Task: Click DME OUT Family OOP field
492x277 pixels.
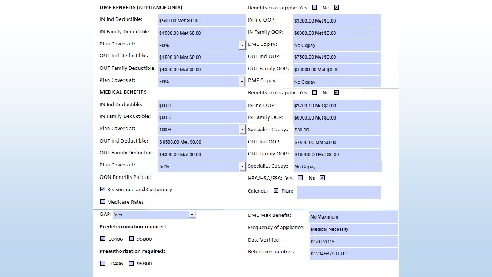Action: (x=337, y=69)
